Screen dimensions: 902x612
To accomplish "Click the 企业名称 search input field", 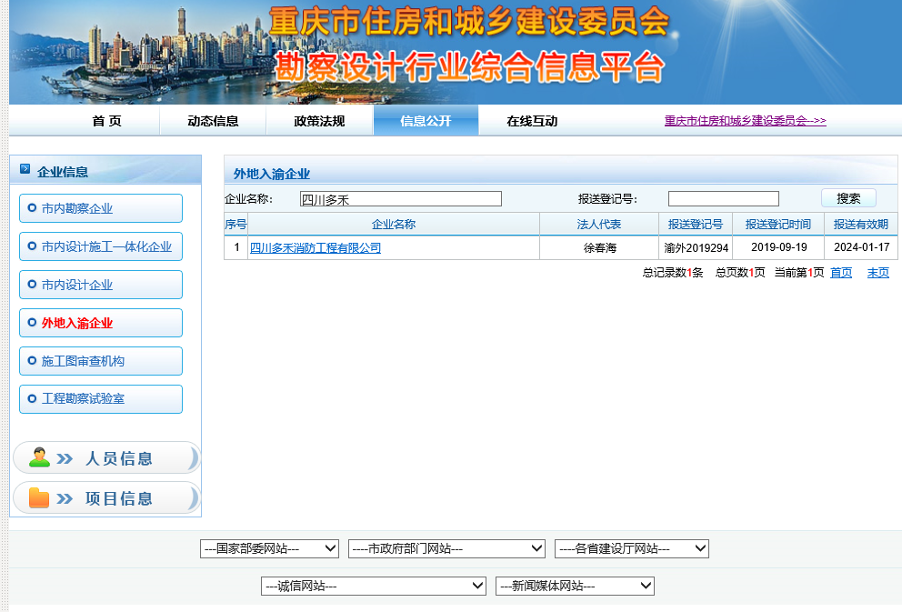I will click(x=400, y=199).
